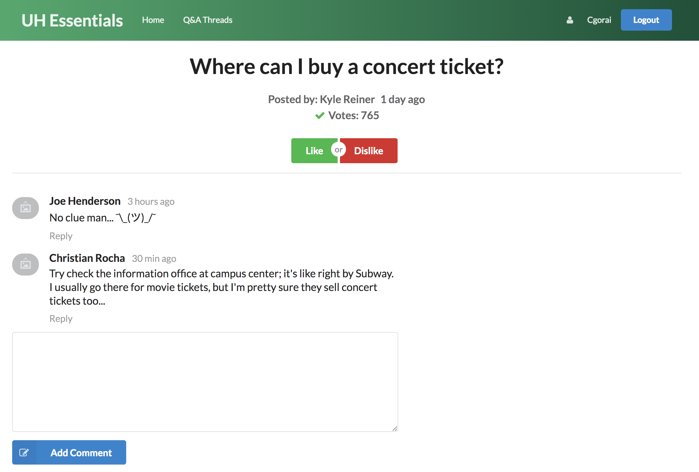This screenshot has width=699, height=472.
Task: Click the edit pencil icon on Add Comment
Action: 24,452
